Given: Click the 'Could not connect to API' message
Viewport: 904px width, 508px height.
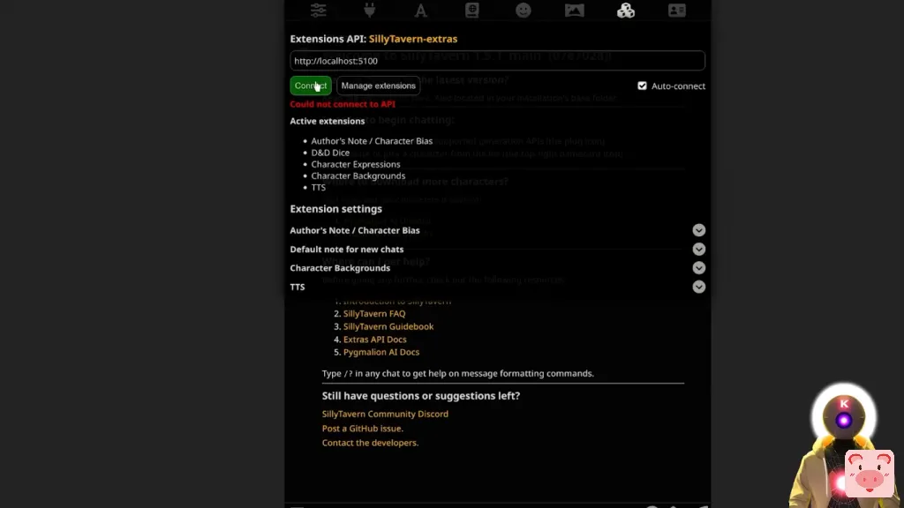Looking at the screenshot, I should (343, 104).
